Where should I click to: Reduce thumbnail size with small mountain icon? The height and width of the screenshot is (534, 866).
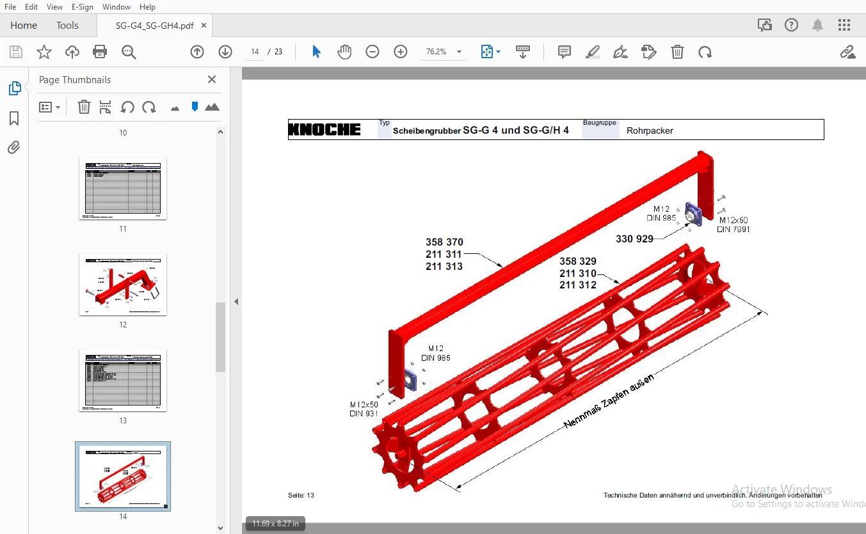(175, 108)
